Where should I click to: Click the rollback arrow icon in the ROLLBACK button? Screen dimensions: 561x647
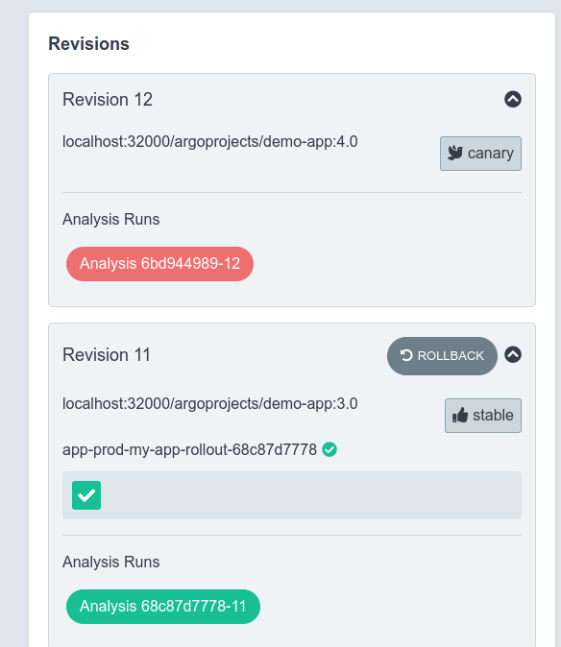pos(406,355)
